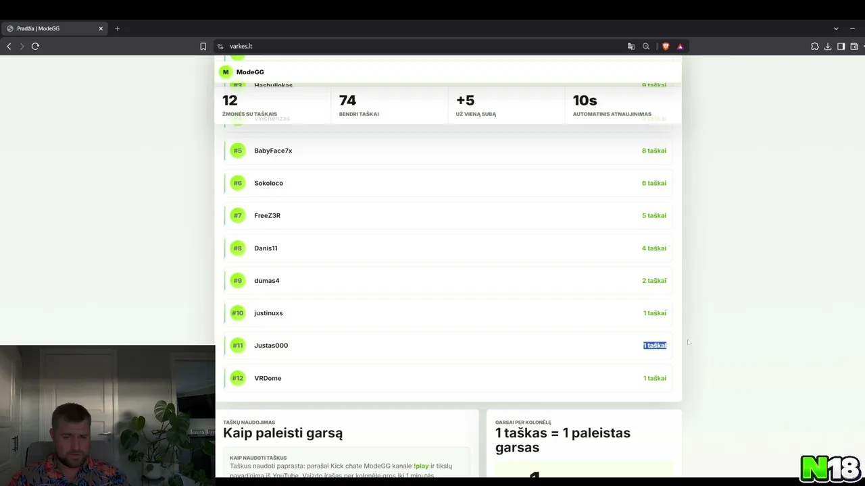Open the tab search dropdown arrow

pos(836,28)
